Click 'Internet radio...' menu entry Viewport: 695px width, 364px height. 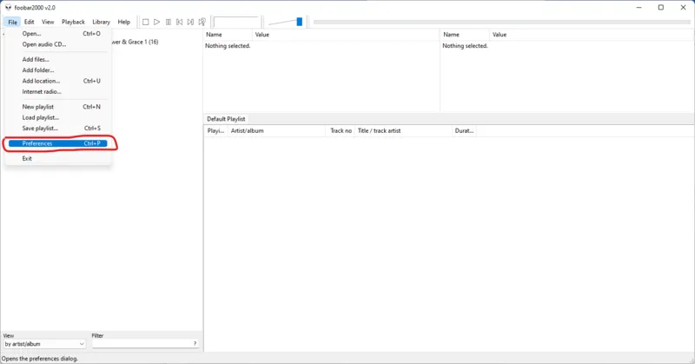[x=42, y=91]
